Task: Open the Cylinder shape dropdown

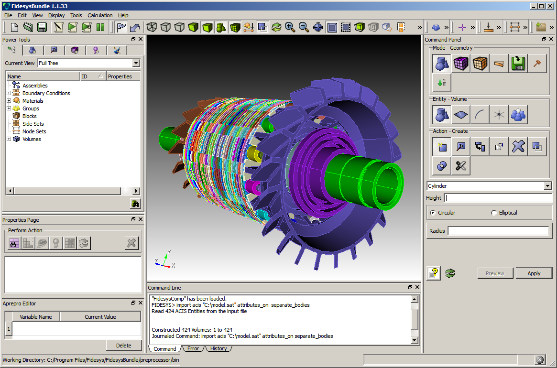Action: (547, 186)
